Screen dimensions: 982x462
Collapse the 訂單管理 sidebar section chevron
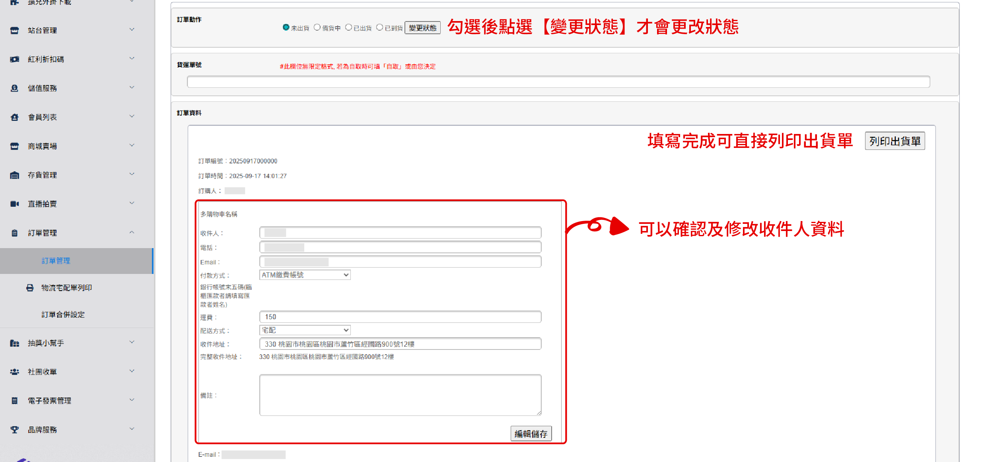click(x=132, y=233)
